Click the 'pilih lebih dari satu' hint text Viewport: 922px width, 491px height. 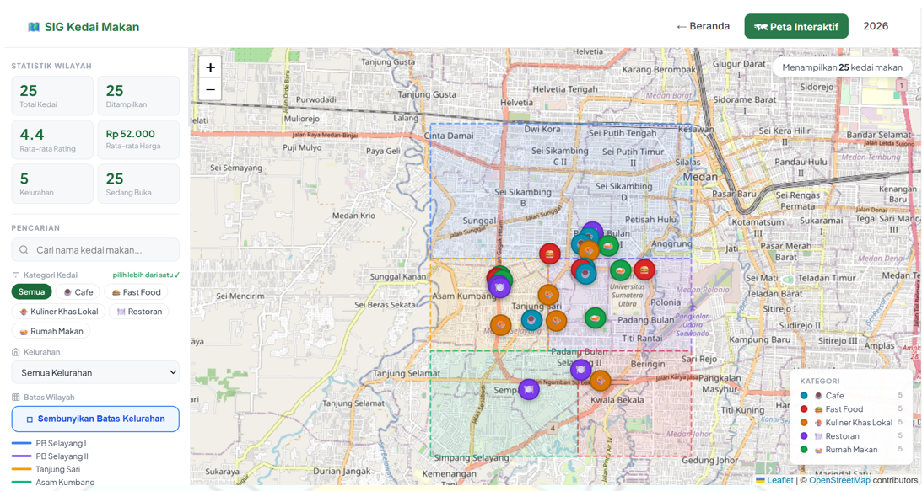[146, 275]
